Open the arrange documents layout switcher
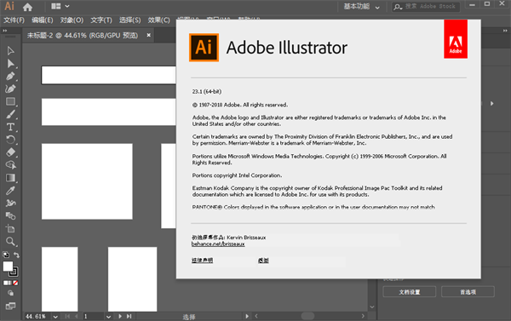511x321 pixels. 60,6
